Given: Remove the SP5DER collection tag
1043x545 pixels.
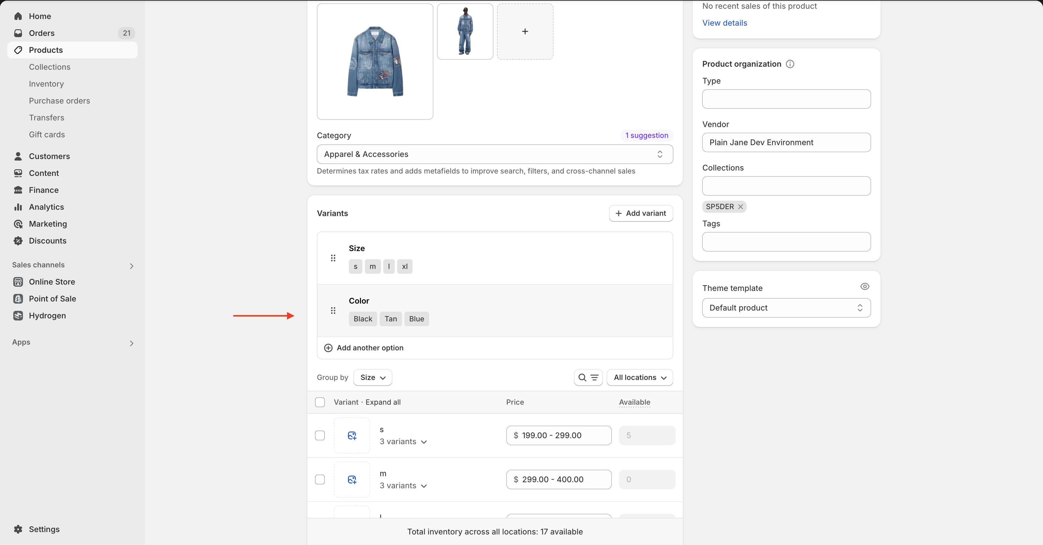Looking at the screenshot, I should click(741, 207).
